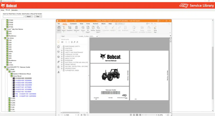Select the Hand tool in Foxit

[x=59, y=28]
